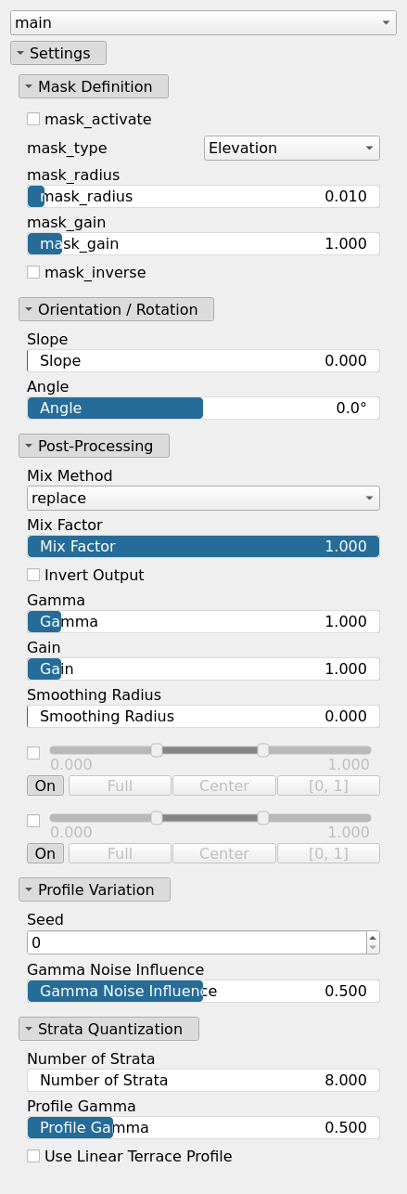Collapse the Profile Variation group
Image resolution: width=407 pixels, height=1194 pixels.
pos(95,889)
